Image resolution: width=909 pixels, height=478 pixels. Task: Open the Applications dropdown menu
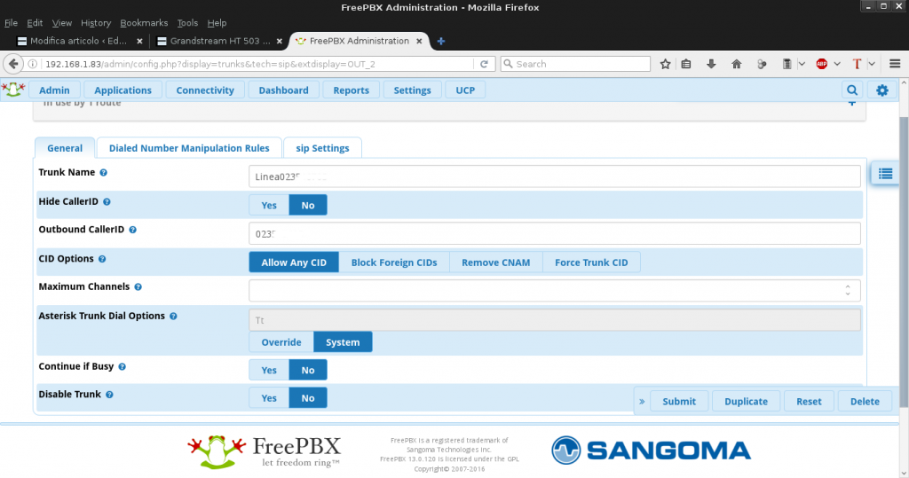pyautogui.click(x=123, y=90)
